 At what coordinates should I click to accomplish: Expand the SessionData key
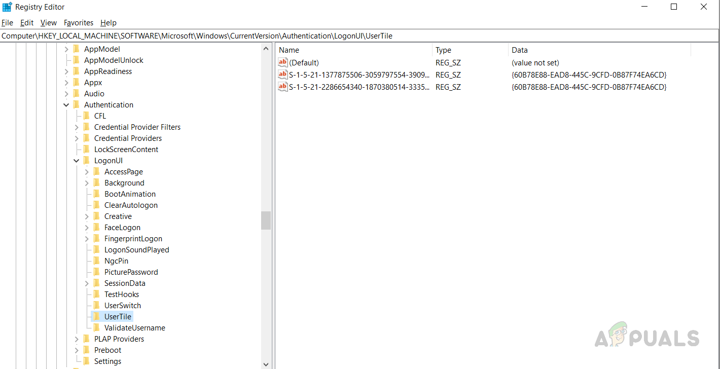click(x=87, y=283)
